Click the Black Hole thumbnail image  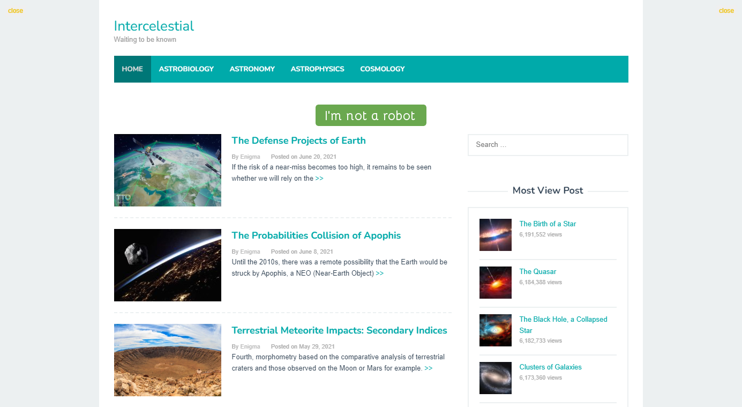pyautogui.click(x=496, y=330)
